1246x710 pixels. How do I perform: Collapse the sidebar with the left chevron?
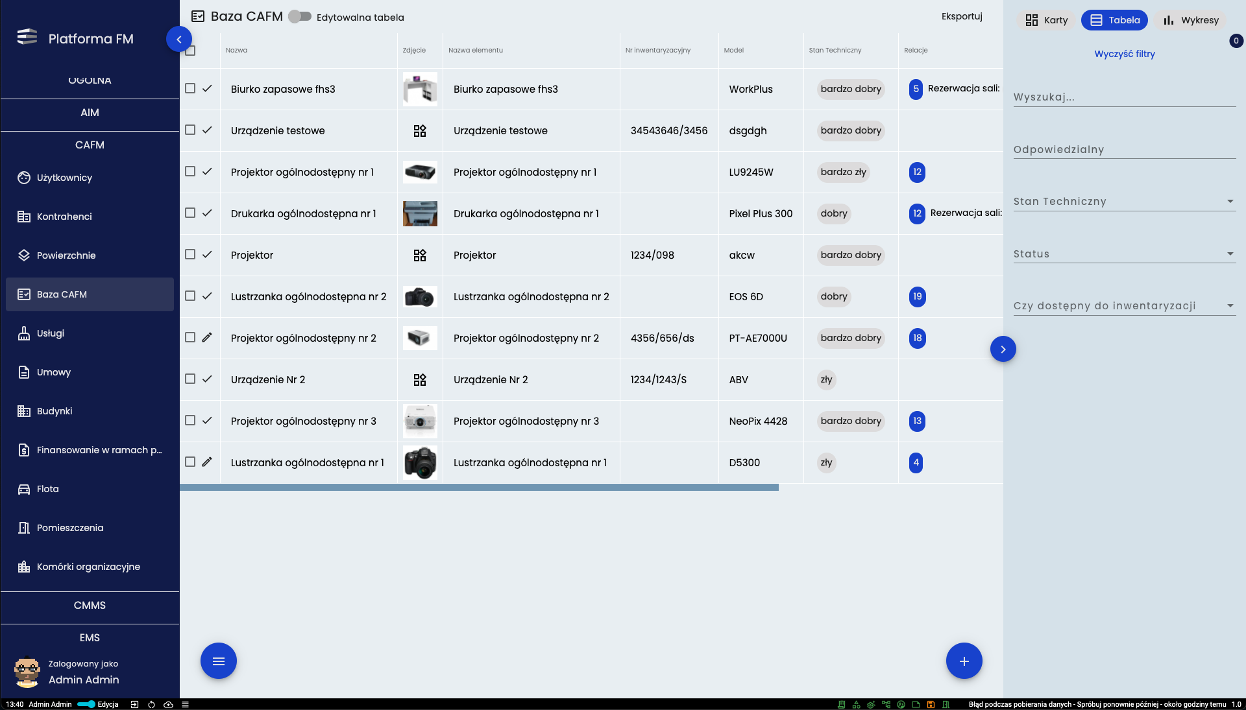178,39
